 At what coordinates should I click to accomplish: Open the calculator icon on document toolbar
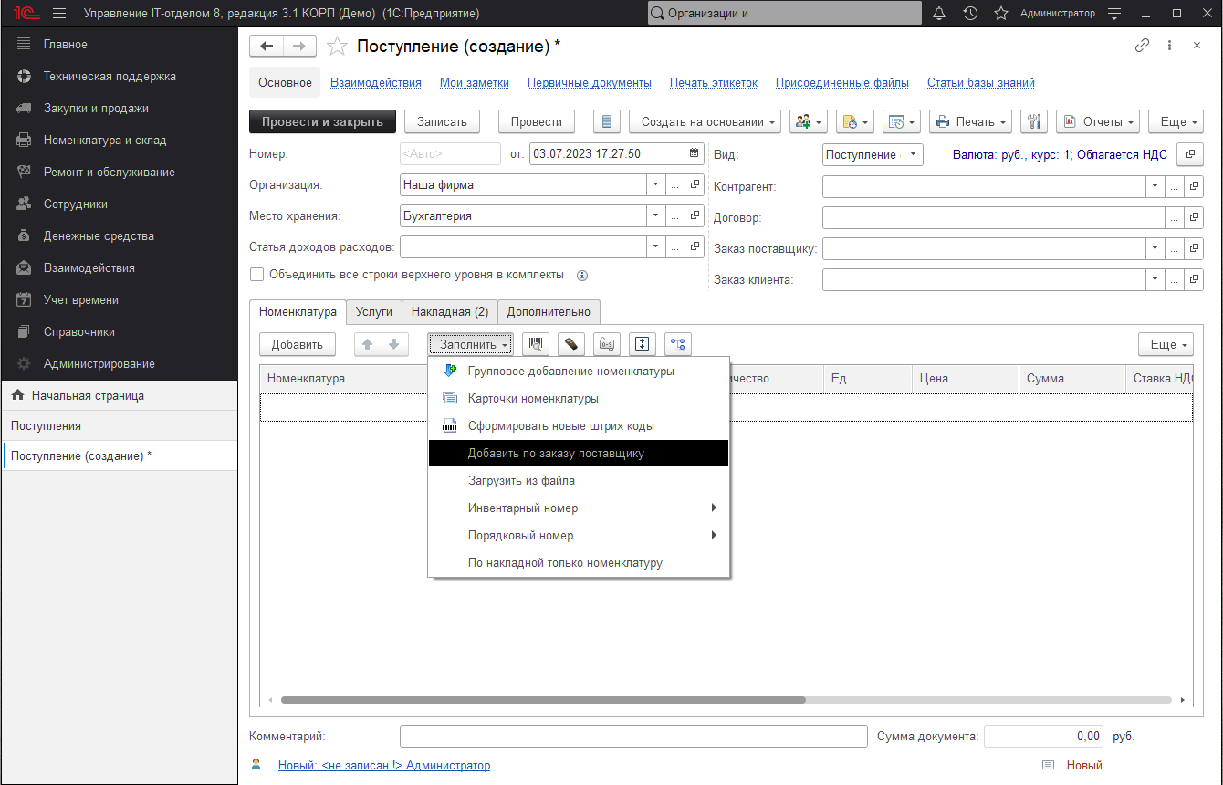pos(606,121)
